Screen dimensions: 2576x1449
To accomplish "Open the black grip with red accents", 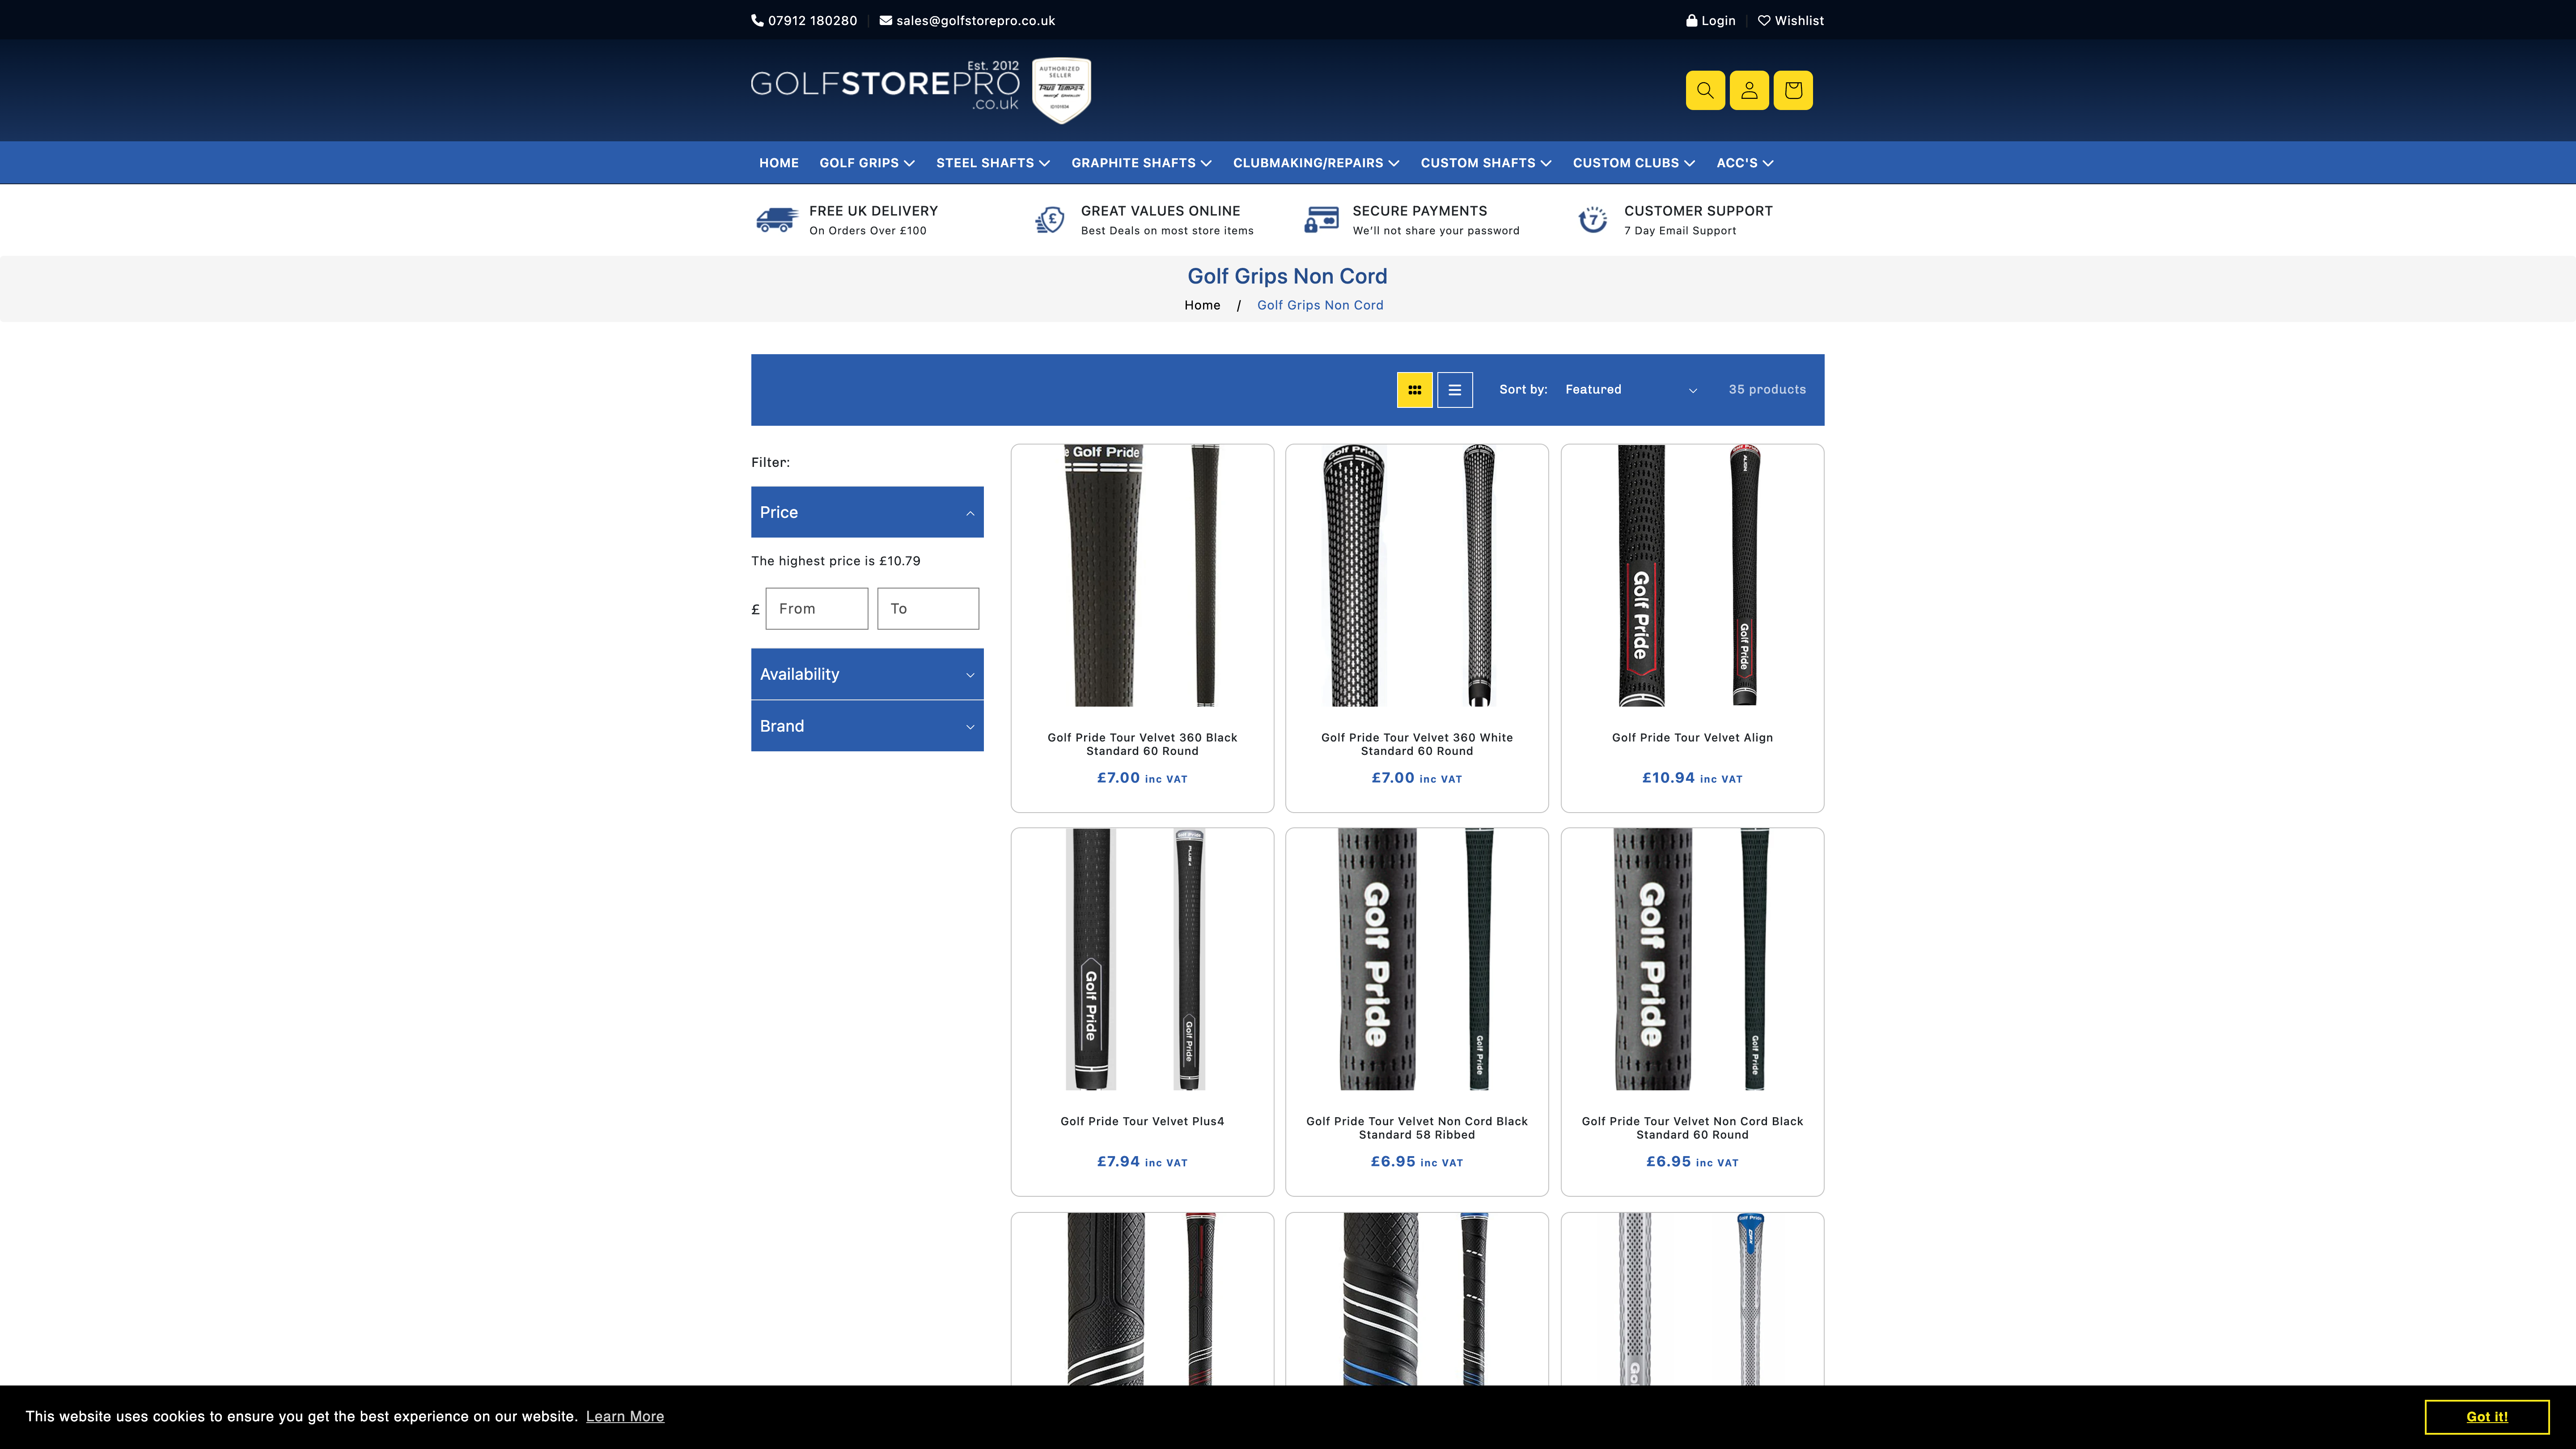I will [1142, 1299].
